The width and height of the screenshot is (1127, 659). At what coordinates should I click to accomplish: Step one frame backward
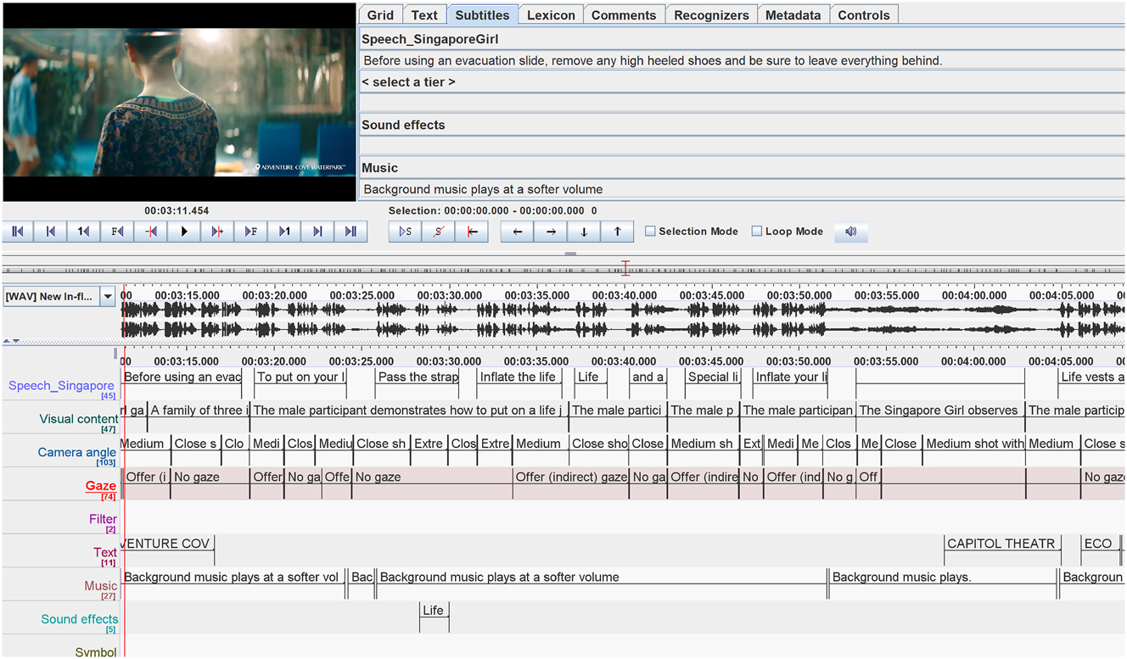point(117,232)
